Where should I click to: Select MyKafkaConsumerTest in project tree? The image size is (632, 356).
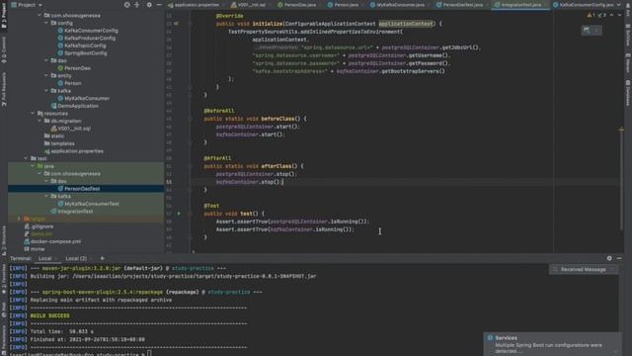coord(88,204)
